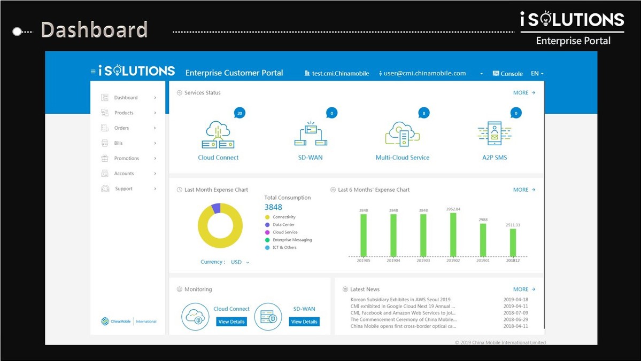The image size is (641, 361).
Task: Click the Cloud Connect badge showing 20
Action: [240, 113]
